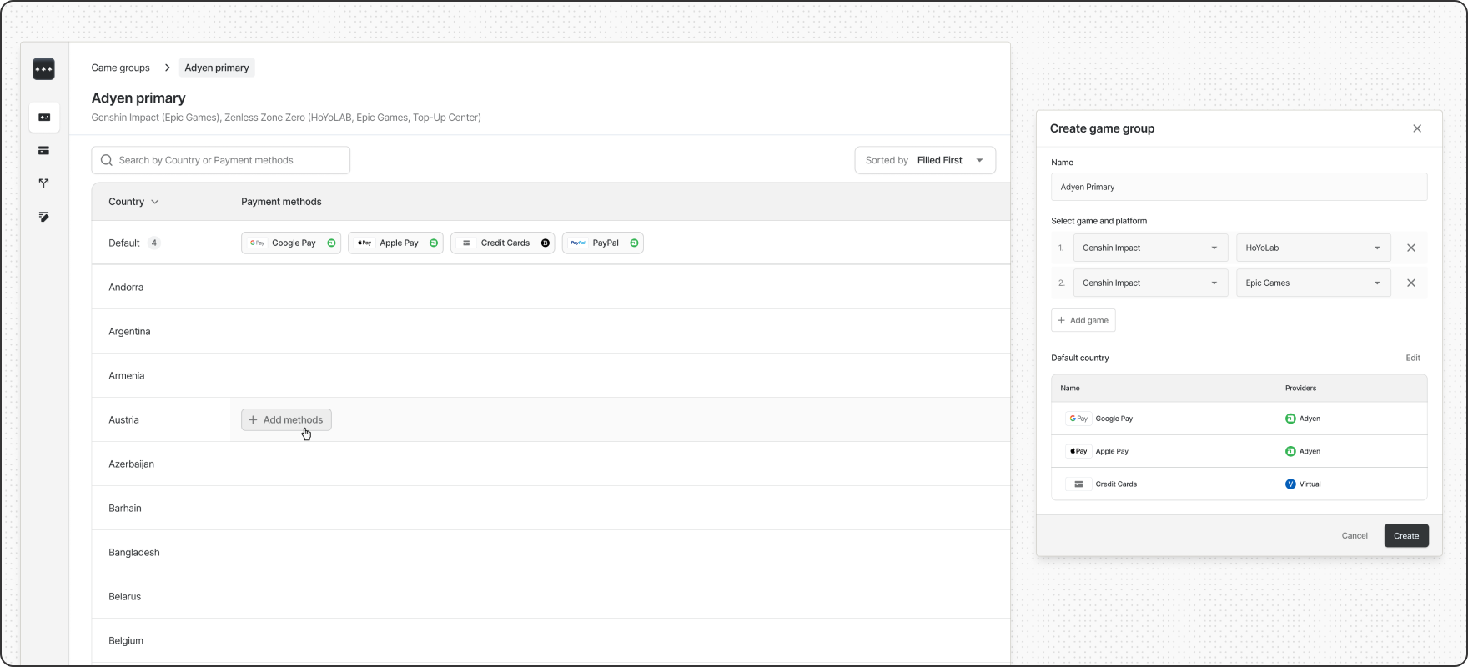Select the Argentina row

(x=550, y=331)
